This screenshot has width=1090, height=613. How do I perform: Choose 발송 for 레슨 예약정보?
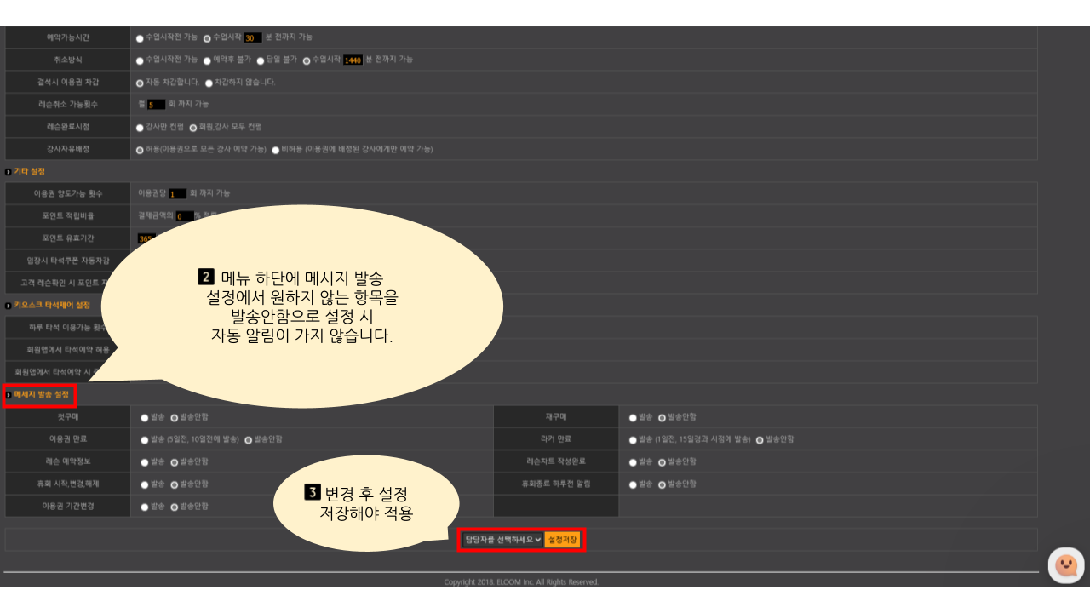[x=145, y=462]
